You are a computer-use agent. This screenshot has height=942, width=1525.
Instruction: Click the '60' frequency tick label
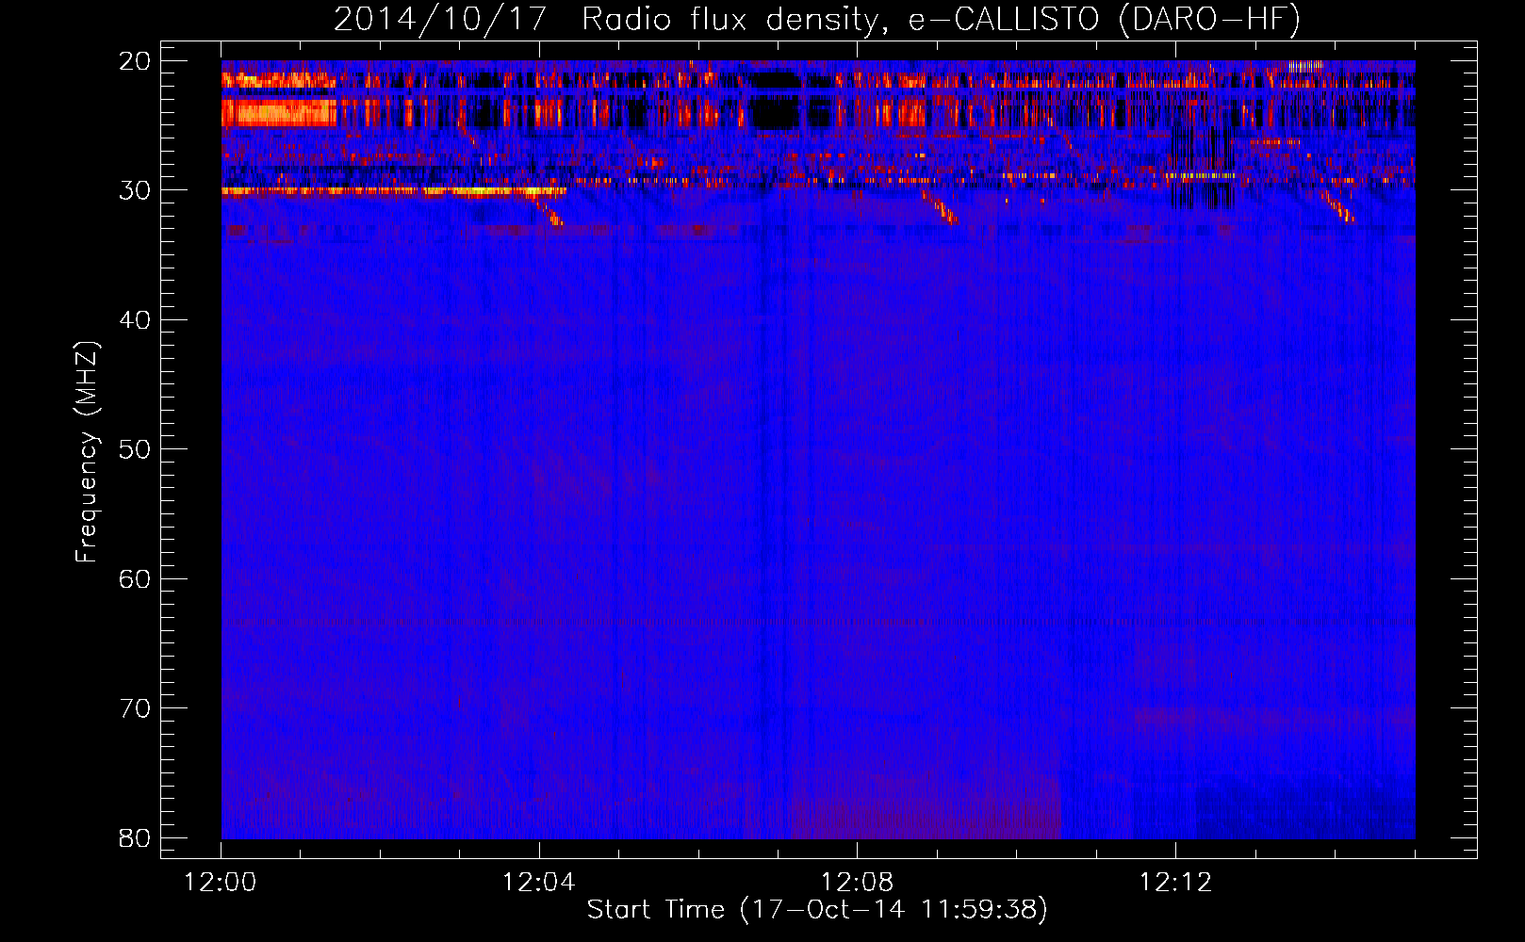pyautogui.click(x=135, y=578)
